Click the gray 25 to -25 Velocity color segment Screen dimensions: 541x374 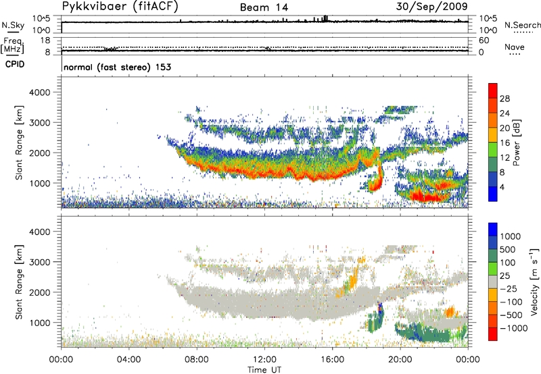493,282
